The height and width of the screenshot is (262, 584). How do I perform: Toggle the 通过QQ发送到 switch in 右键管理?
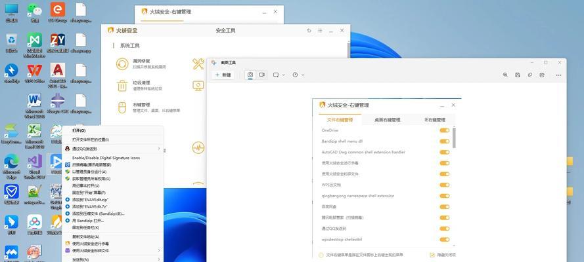tap(444, 229)
